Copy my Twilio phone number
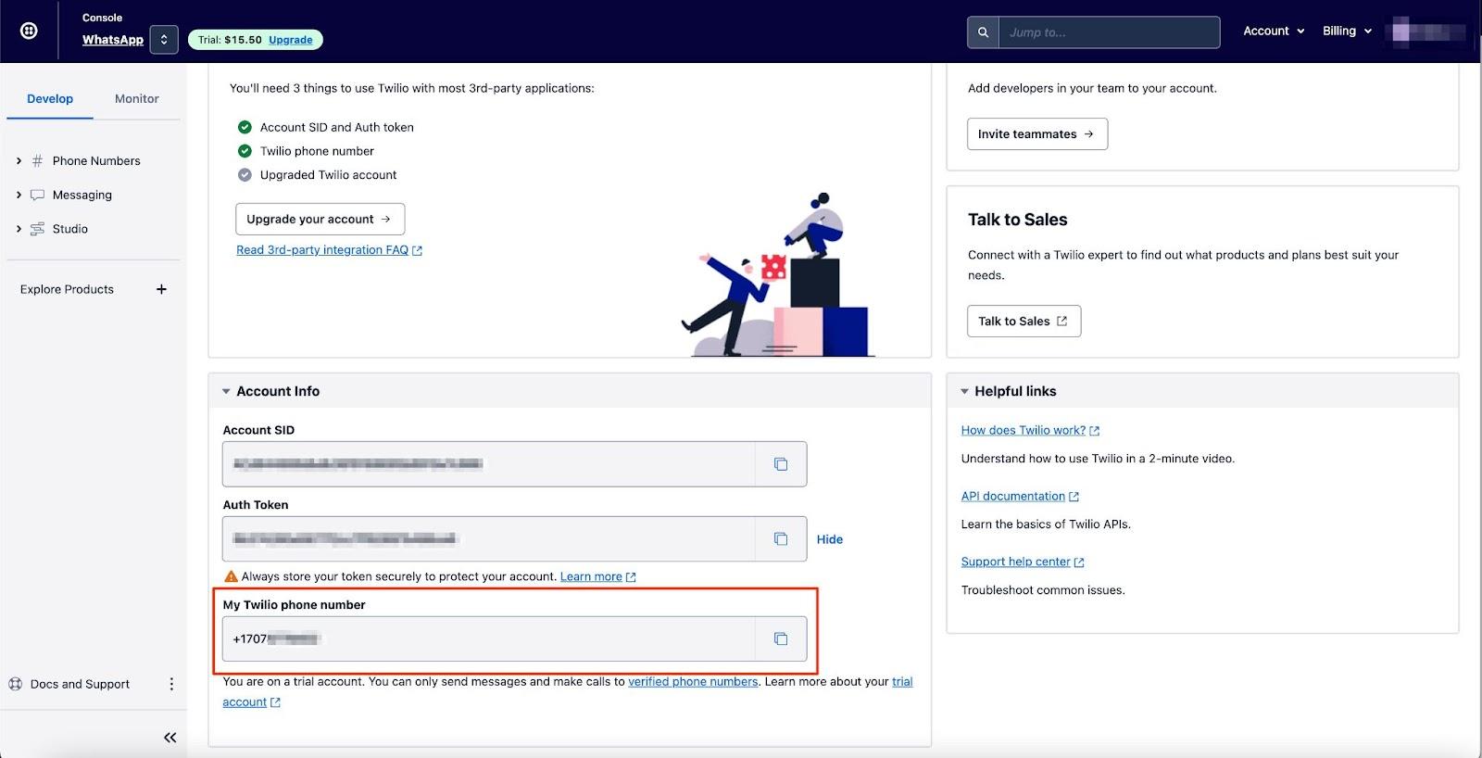The height and width of the screenshot is (758, 1482). [781, 639]
